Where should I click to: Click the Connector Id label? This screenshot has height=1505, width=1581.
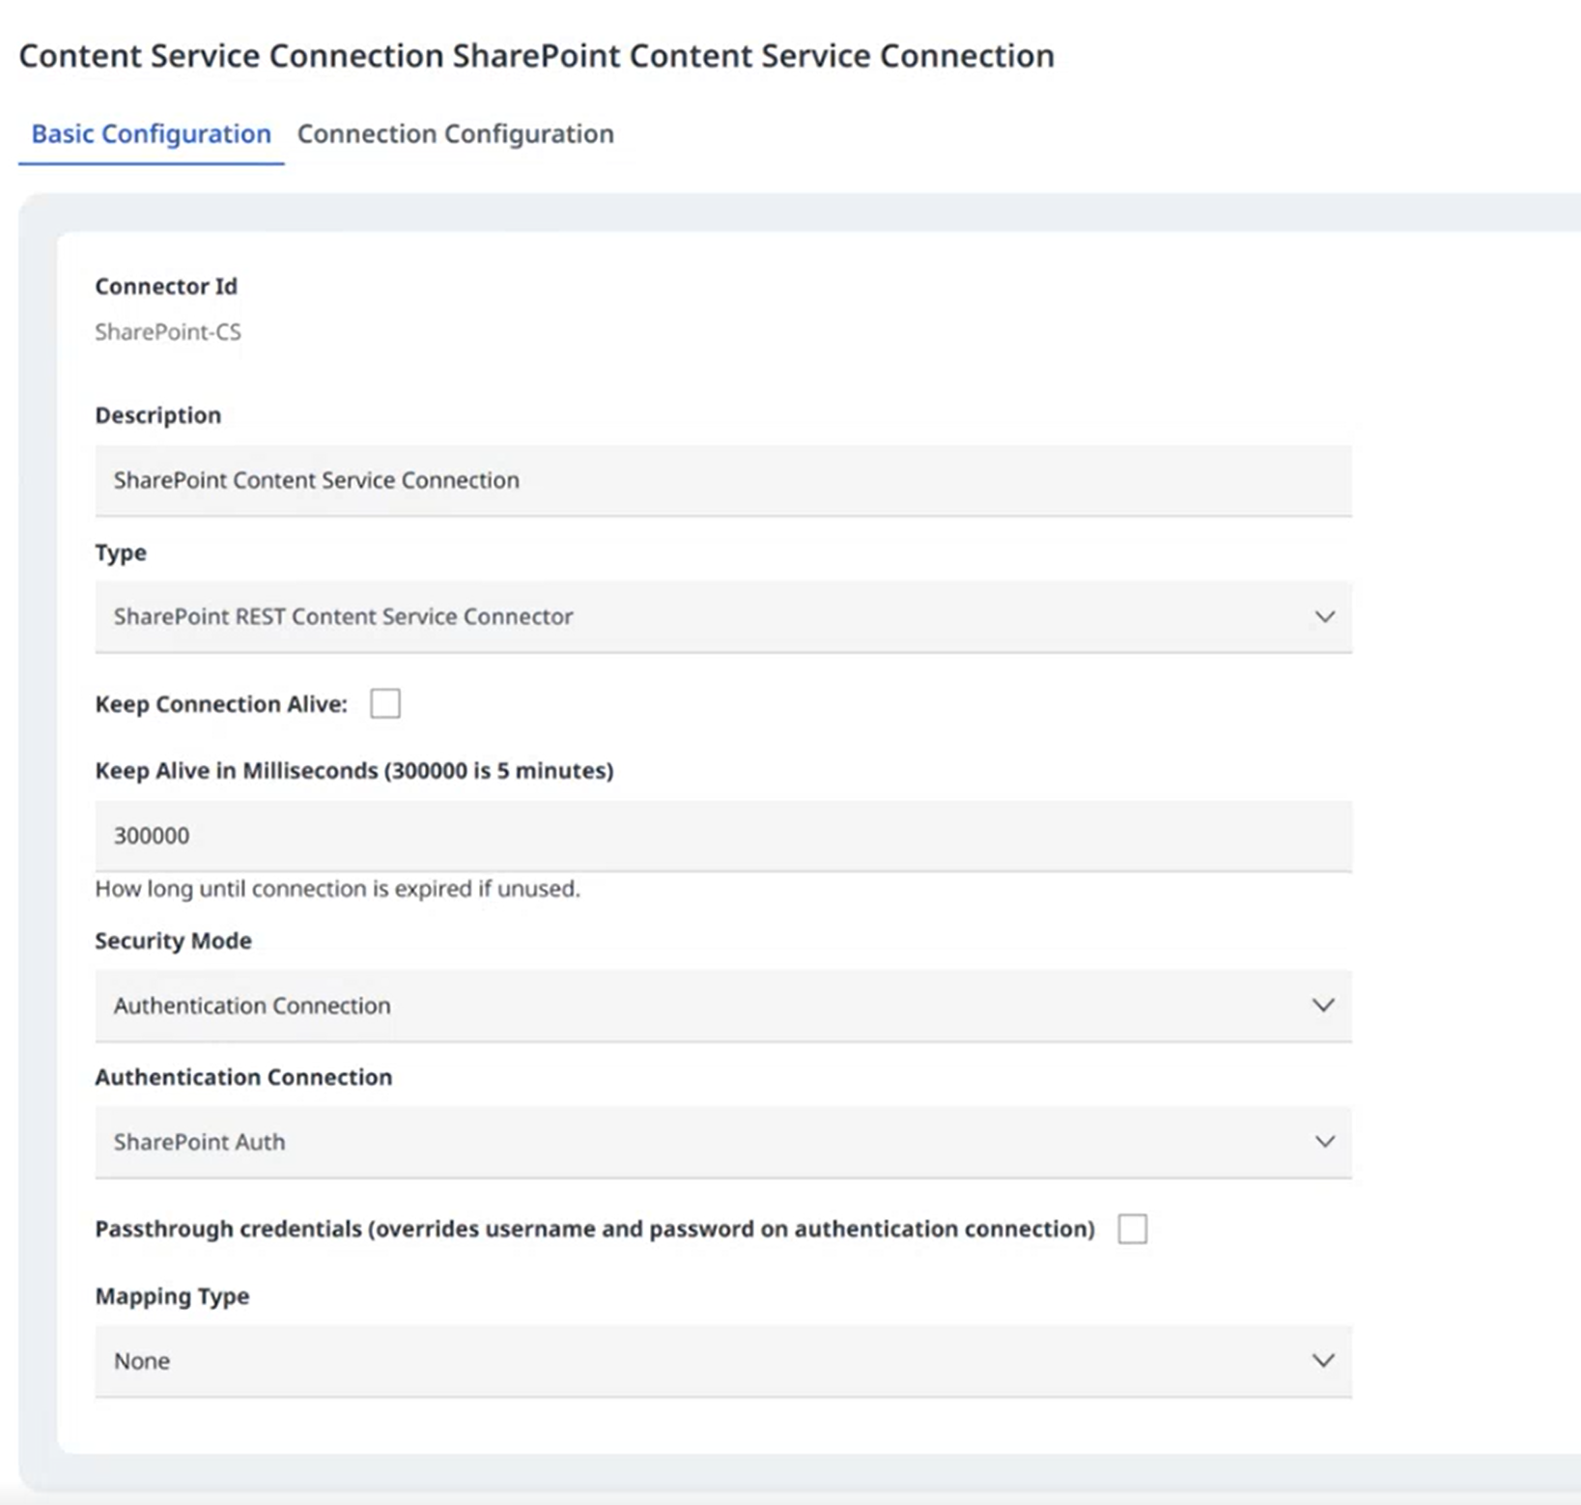pos(166,286)
